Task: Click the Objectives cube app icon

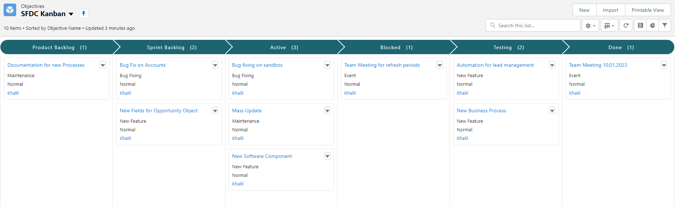Action: (10, 10)
